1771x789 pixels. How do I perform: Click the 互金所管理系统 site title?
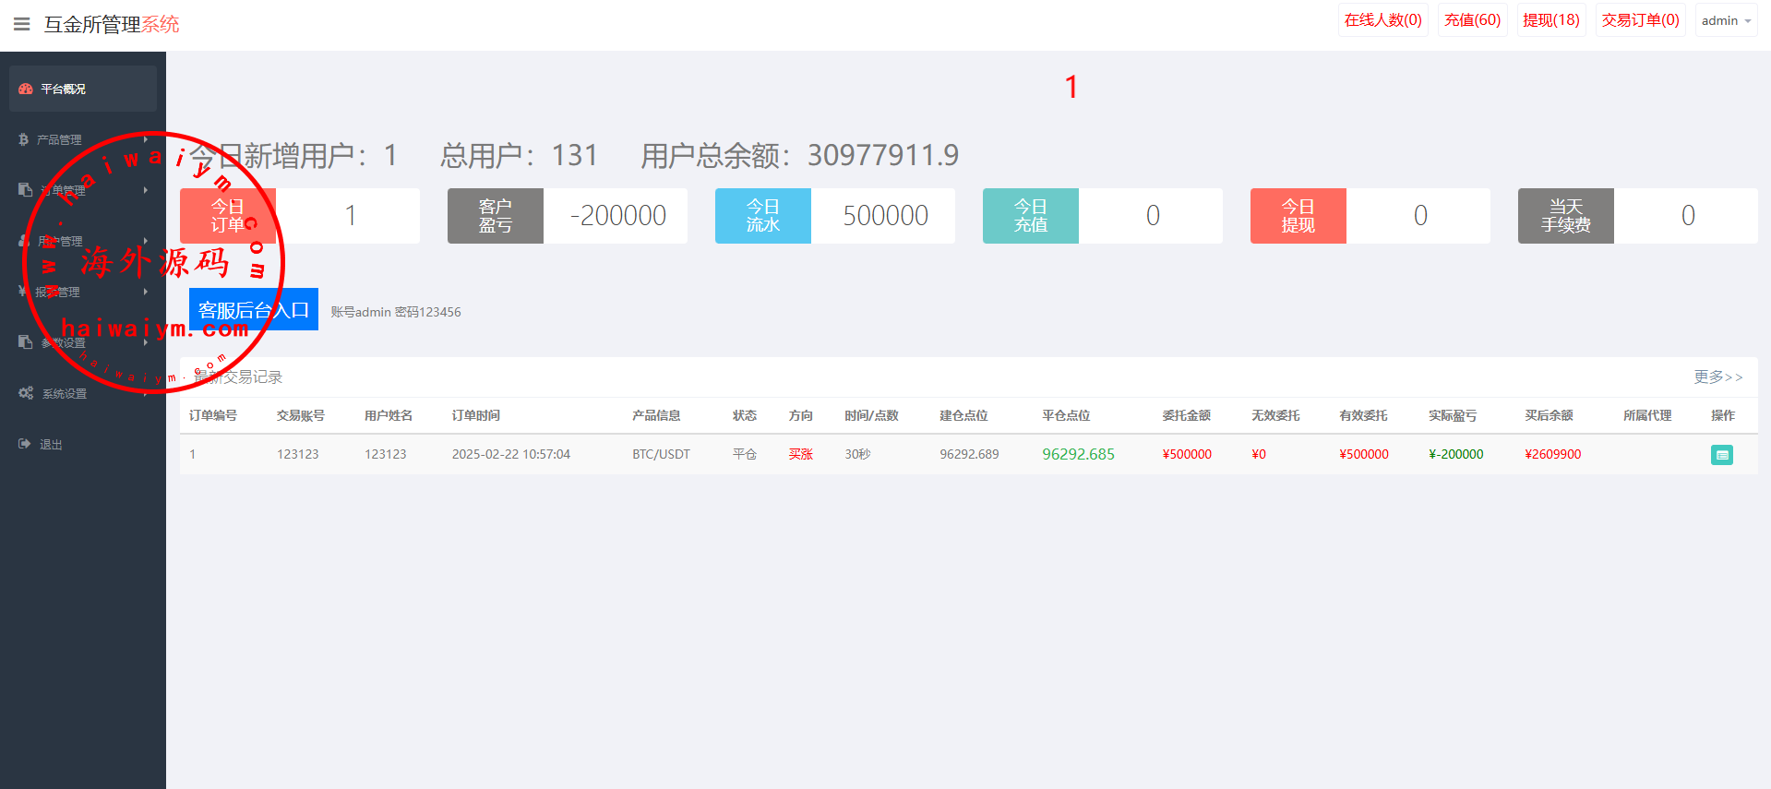point(112,24)
